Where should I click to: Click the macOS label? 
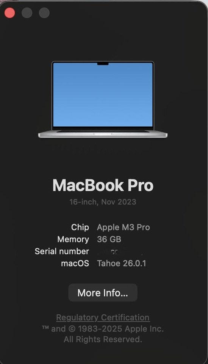pyautogui.click(x=75, y=263)
